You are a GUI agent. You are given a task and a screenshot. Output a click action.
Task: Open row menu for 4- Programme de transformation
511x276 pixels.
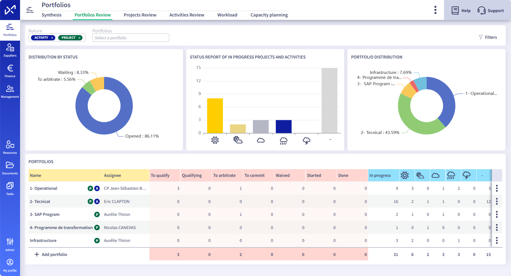(x=497, y=228)
